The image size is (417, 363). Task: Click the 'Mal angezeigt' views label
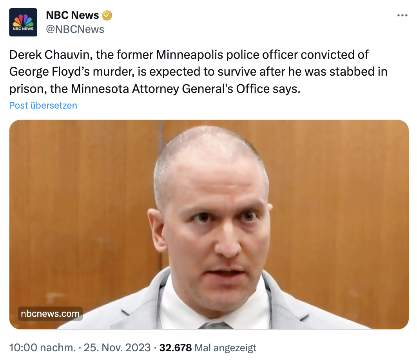(225, 348)
